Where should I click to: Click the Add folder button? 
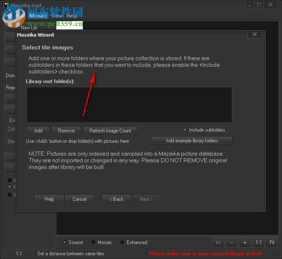click(x=38, y=130)
